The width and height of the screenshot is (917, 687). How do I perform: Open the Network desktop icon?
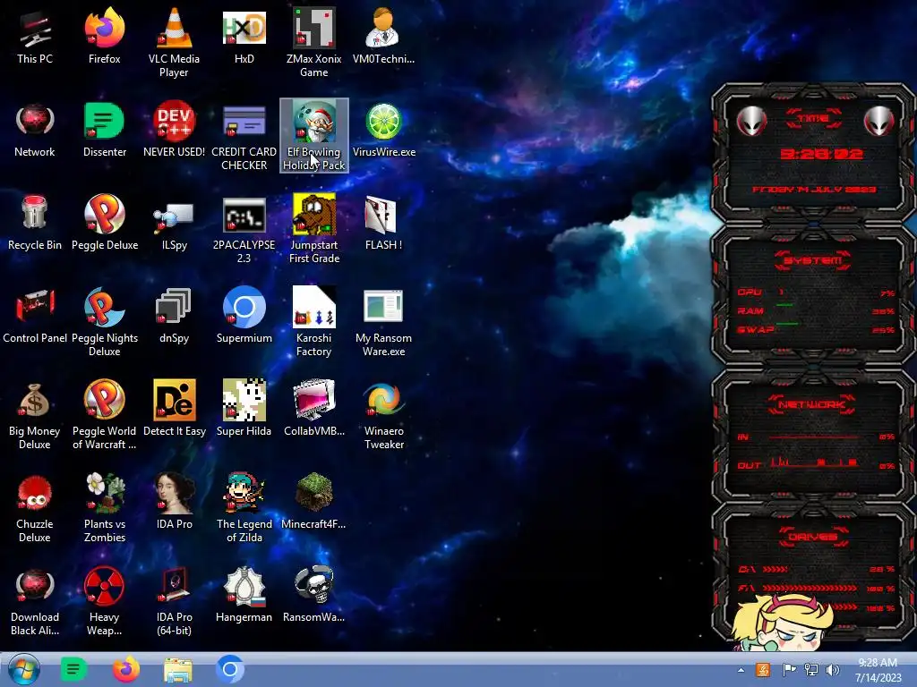click(x=35, y=131)
